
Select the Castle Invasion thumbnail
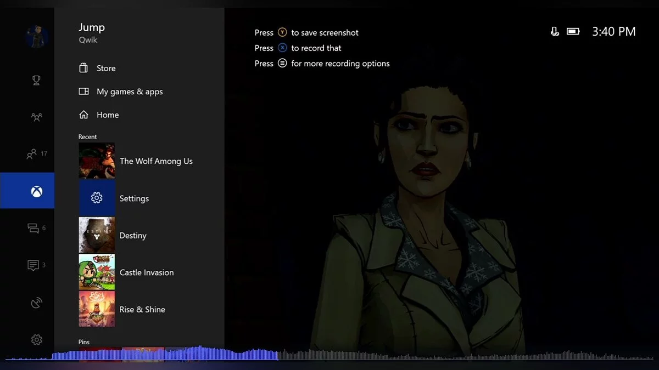(x=97, y=272)
